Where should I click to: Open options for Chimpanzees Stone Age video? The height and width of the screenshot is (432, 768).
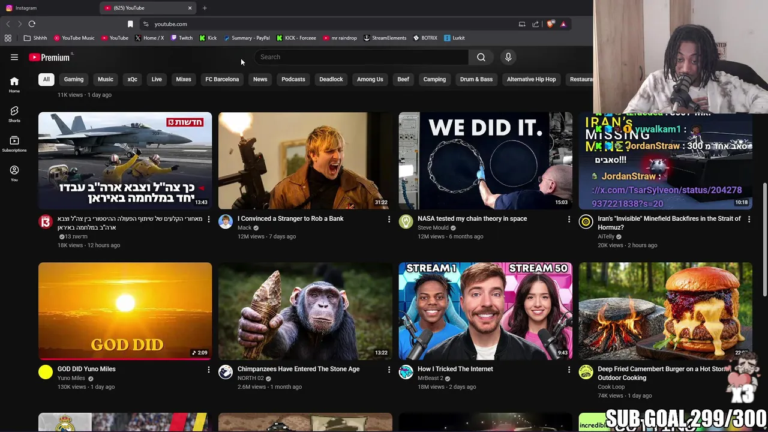pos(389,370)
